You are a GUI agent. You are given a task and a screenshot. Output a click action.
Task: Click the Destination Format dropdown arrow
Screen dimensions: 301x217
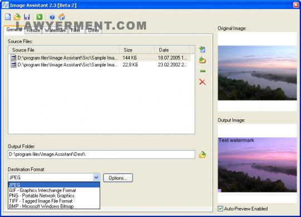tap(96, 177)
